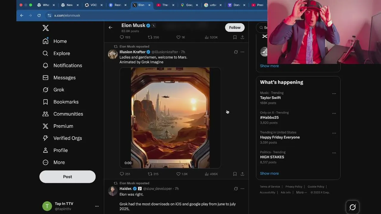The height and width of the screenshot is (214, 381).
Task: Repost the Mars post with 315 reposts
Action: click(x=150, y=174)
